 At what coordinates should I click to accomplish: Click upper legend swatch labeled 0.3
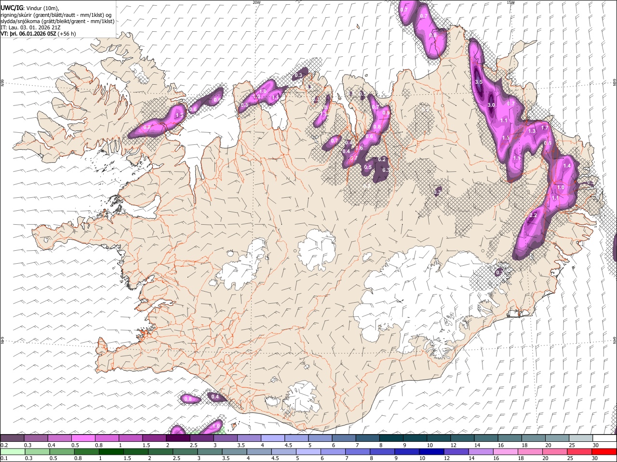(36, 438)
